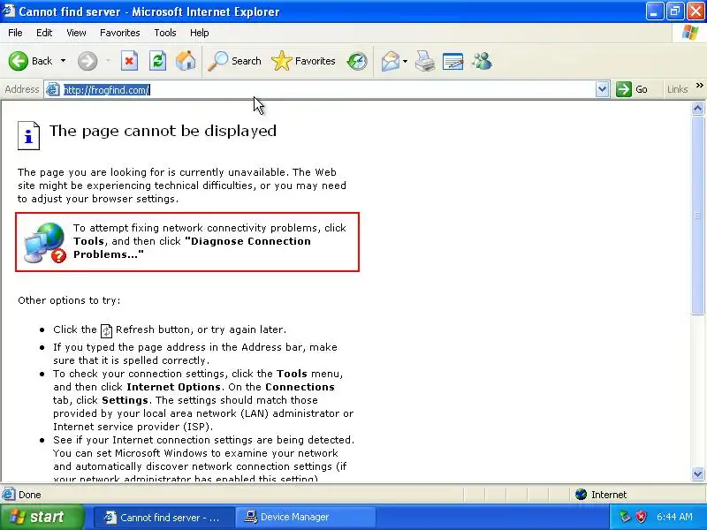The width and height of the screenshot is (707, 530).
Task: Switch to 'Cannot find server' taskbar button
Action: point(164,518)
